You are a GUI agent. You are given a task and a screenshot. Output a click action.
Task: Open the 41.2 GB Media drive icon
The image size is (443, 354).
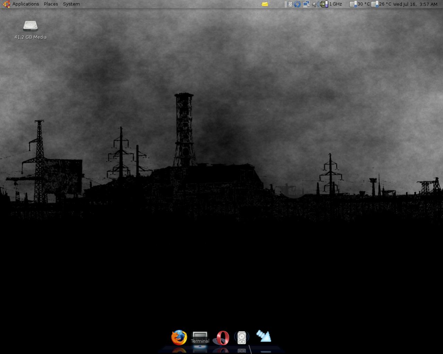coord(30,26)
